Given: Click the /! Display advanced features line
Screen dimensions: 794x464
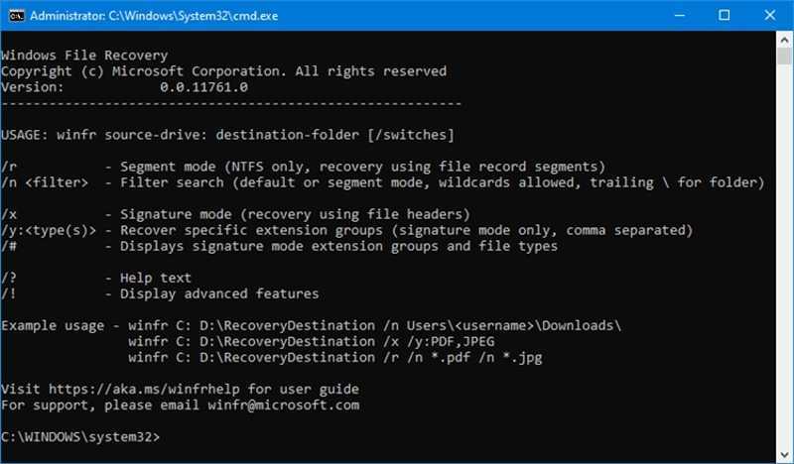Looking at the screenshot, I should tap(159, 293).
